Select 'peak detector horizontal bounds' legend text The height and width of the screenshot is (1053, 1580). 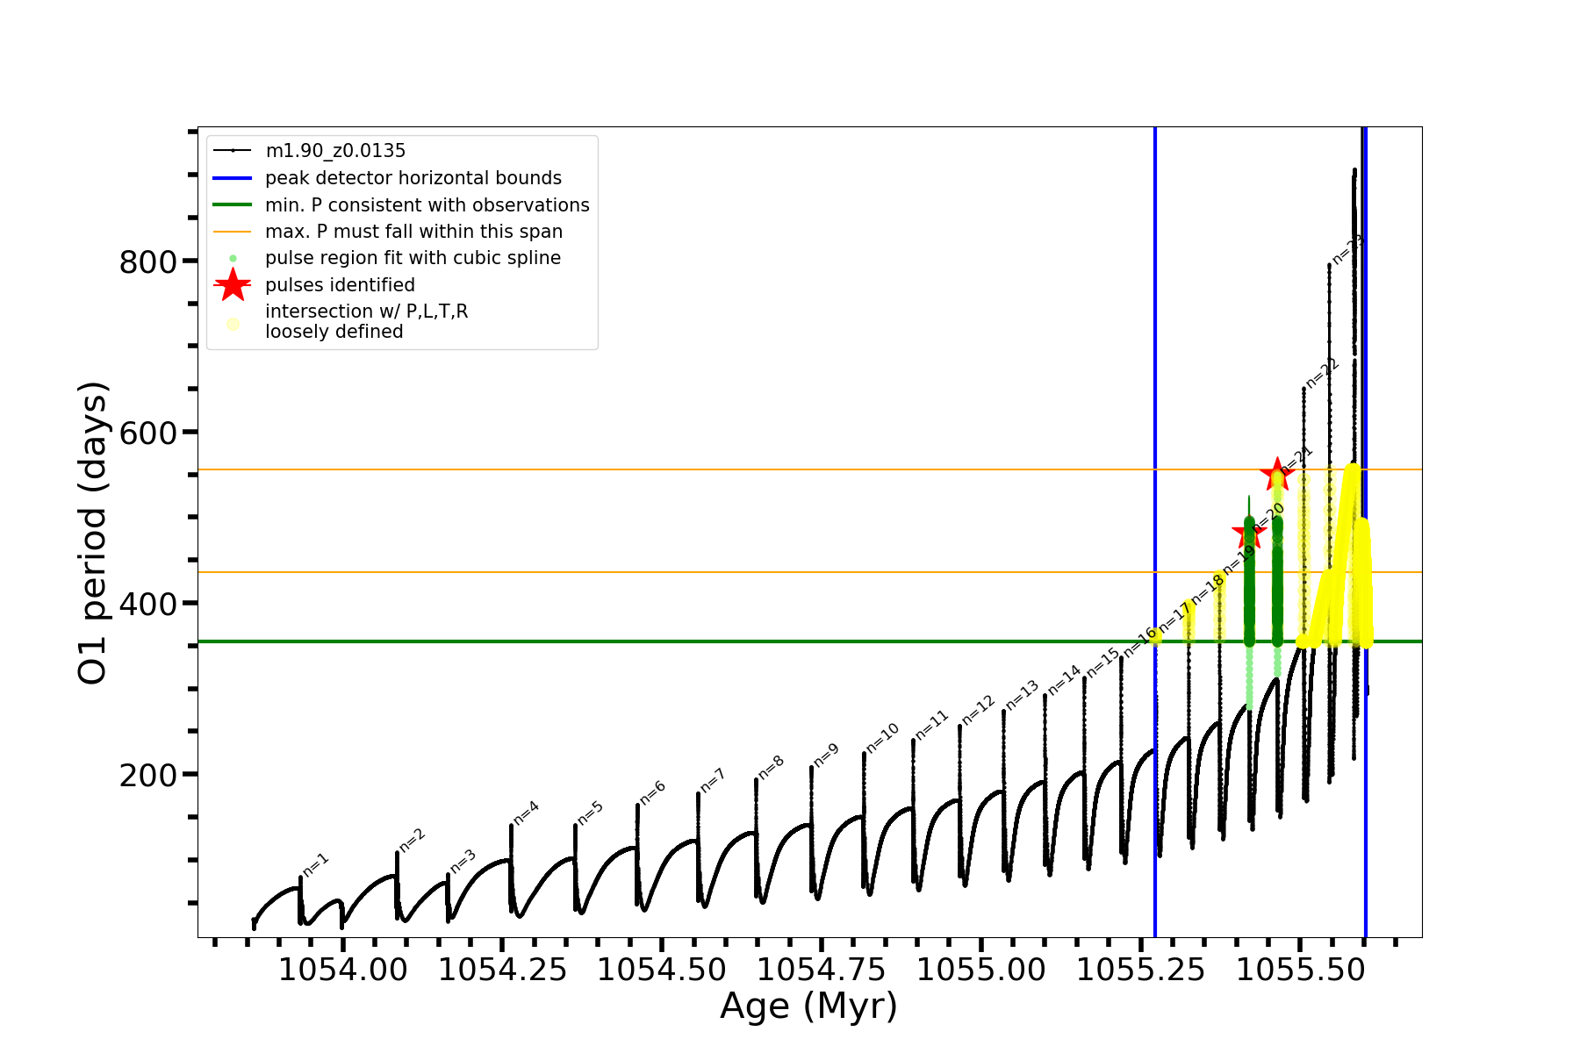click(413, 178)
